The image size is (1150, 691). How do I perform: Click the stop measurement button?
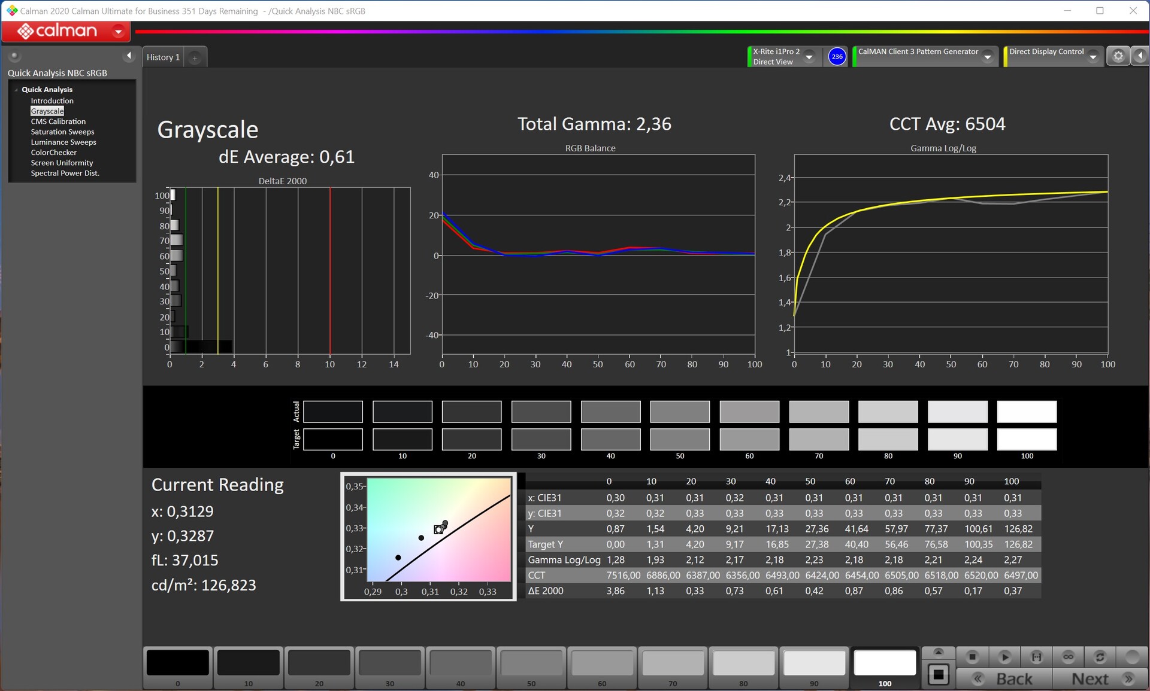972,657
